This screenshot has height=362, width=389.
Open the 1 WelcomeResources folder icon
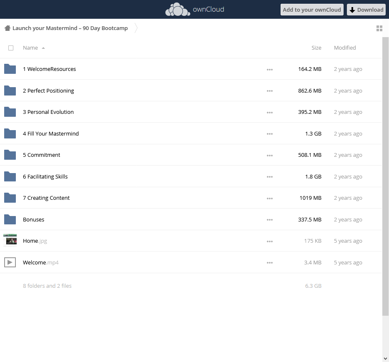(10, 69)
